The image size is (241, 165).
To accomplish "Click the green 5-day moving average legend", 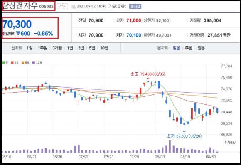I will (x=5, y=62).
